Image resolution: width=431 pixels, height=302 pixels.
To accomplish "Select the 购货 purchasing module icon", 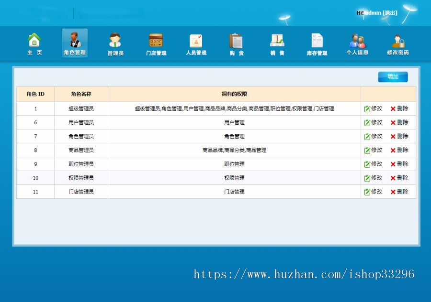I will (236, 43).
